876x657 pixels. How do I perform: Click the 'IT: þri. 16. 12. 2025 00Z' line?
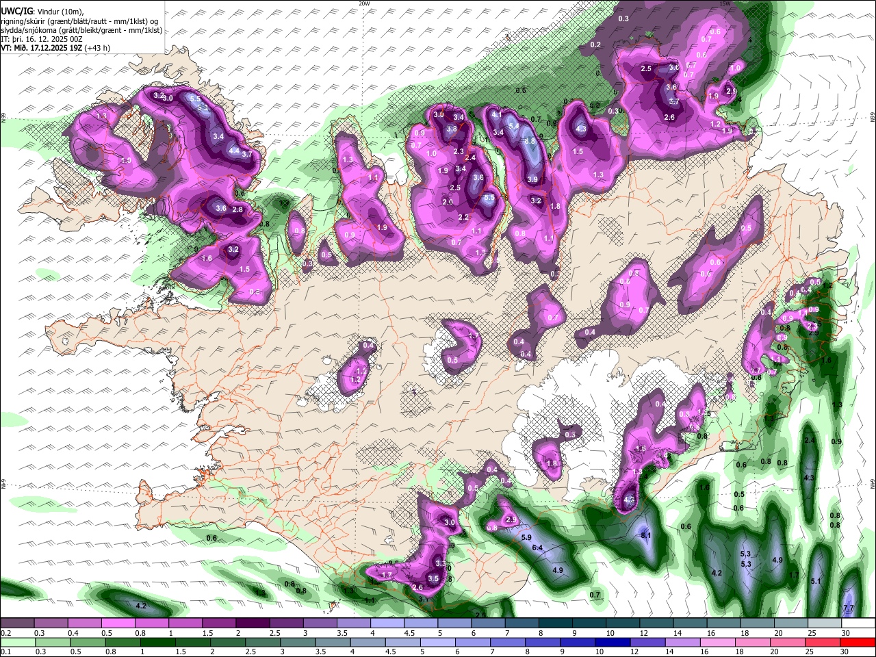tap(42, 39)
